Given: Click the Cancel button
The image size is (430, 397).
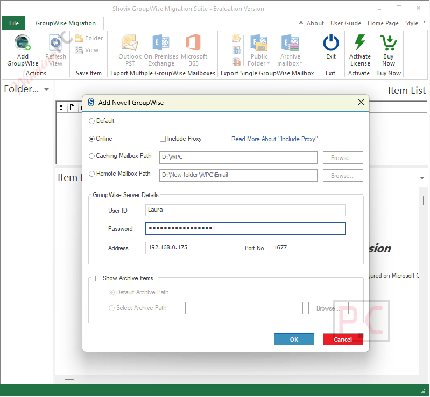Looking at the screenshot, I should tap(343, 340).
